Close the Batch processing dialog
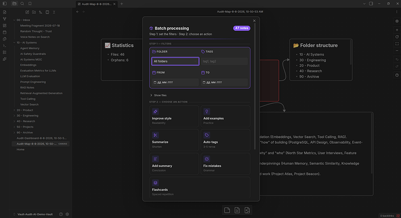This screenshot has height=218, width=401. pyautogui.click(x=254, y=21)
